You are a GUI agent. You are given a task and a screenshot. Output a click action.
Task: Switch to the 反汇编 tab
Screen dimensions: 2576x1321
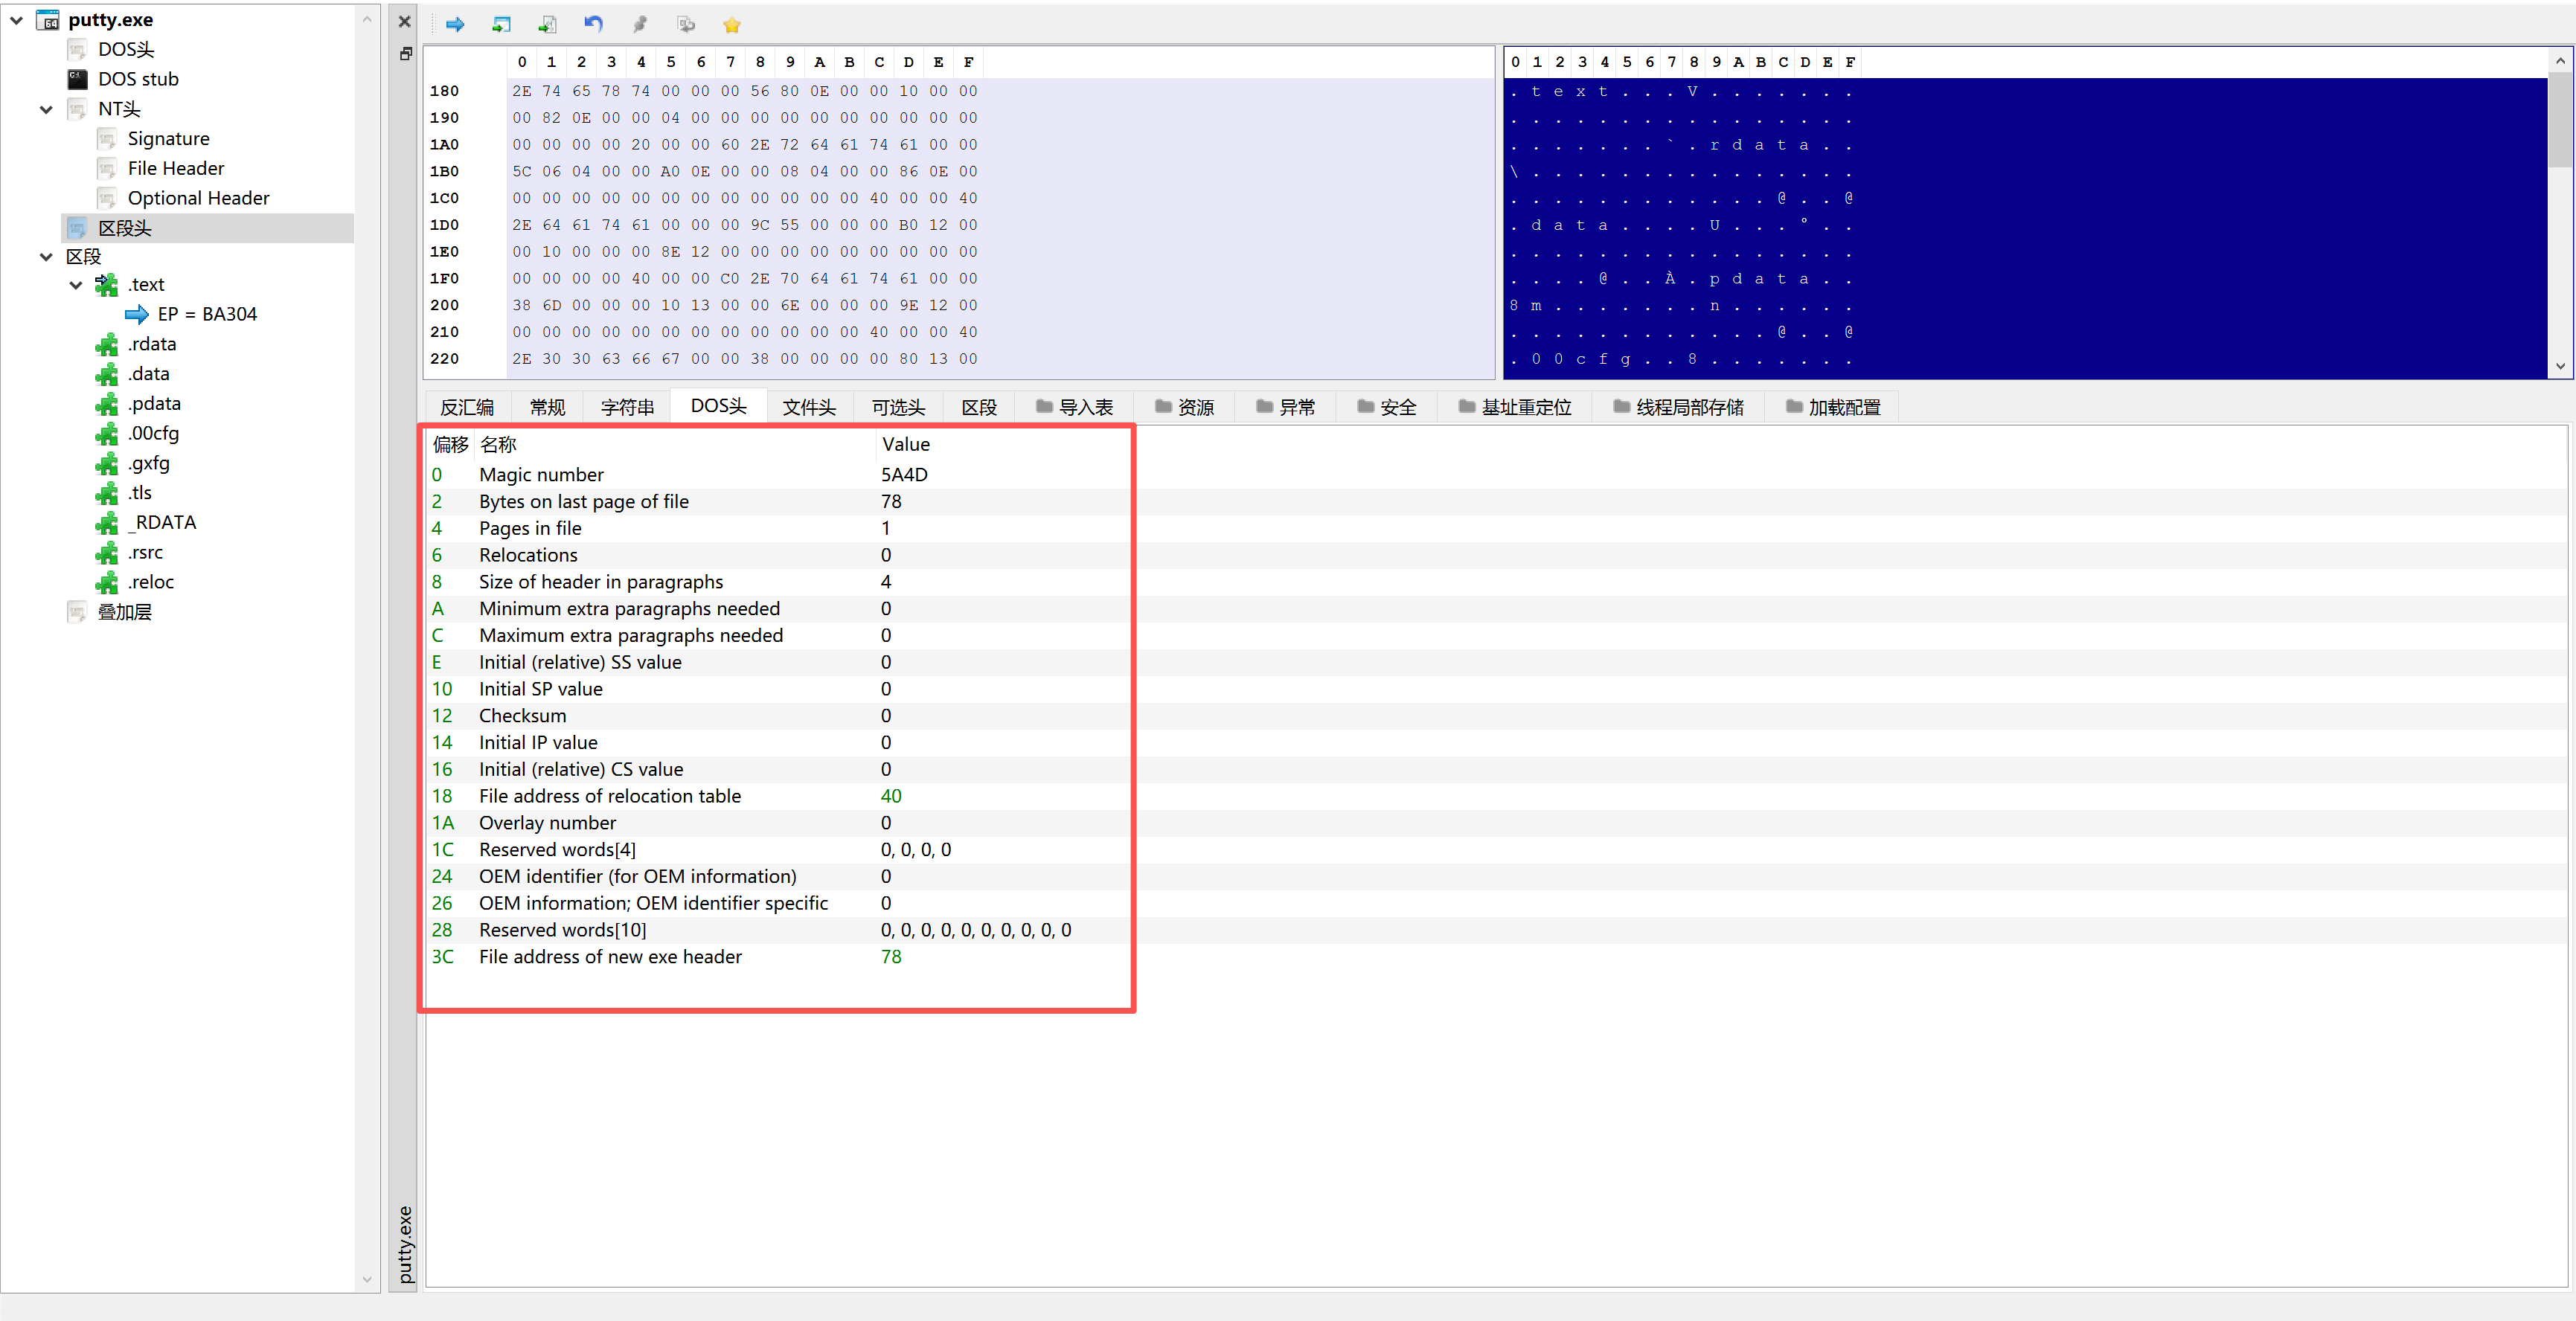coord(466,407)
